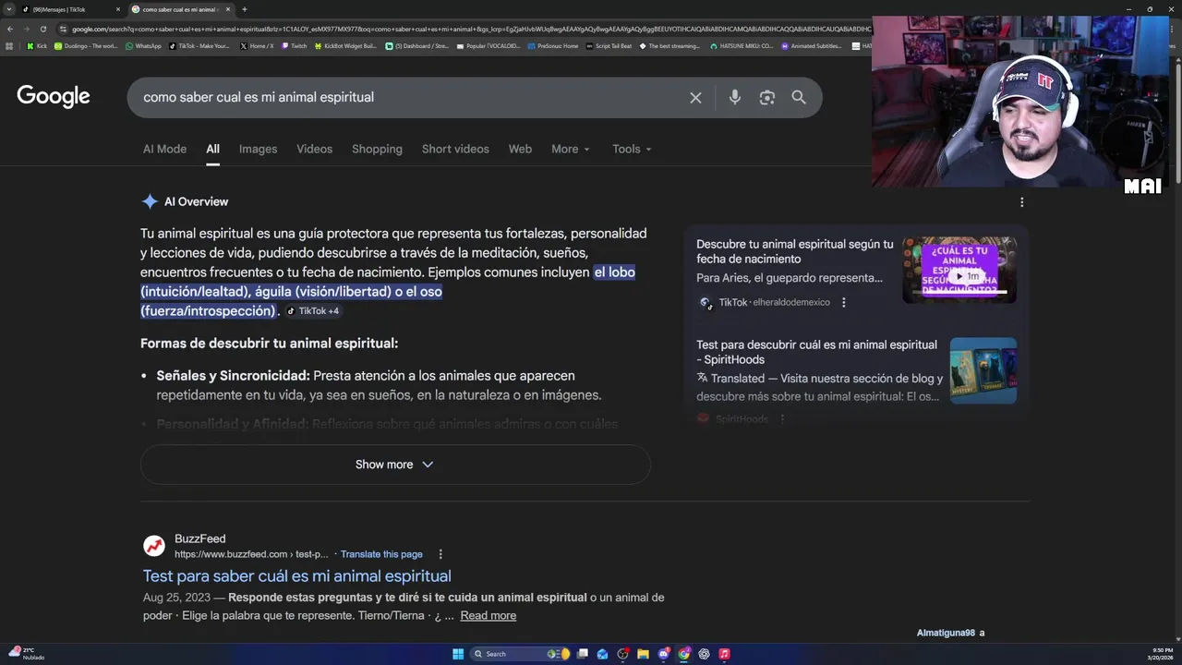Open the WhatsApp bookmark
Screen dimensions: 1182x665
coord(143,45)
